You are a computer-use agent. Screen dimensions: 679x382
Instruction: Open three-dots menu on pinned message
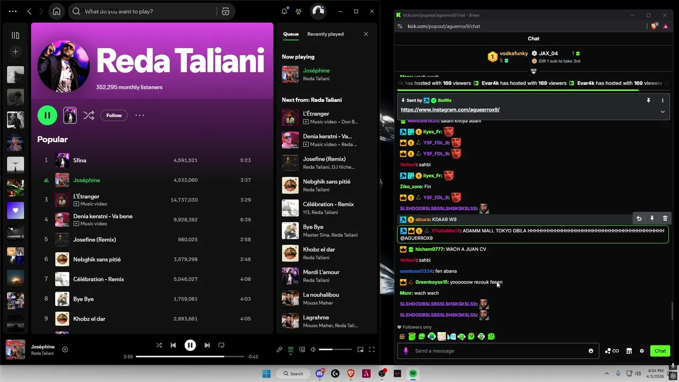coord(663,100)
